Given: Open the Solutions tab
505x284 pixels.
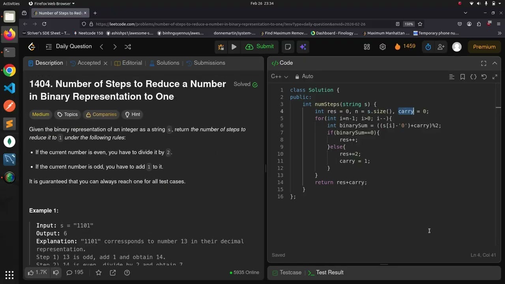Looking at the screenshot, I should pos(164,63).
